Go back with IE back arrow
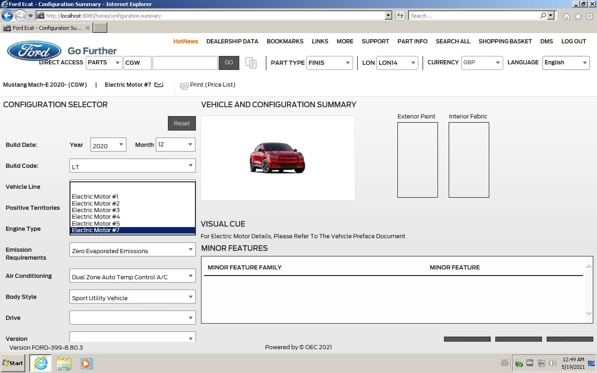 point(7,16)
